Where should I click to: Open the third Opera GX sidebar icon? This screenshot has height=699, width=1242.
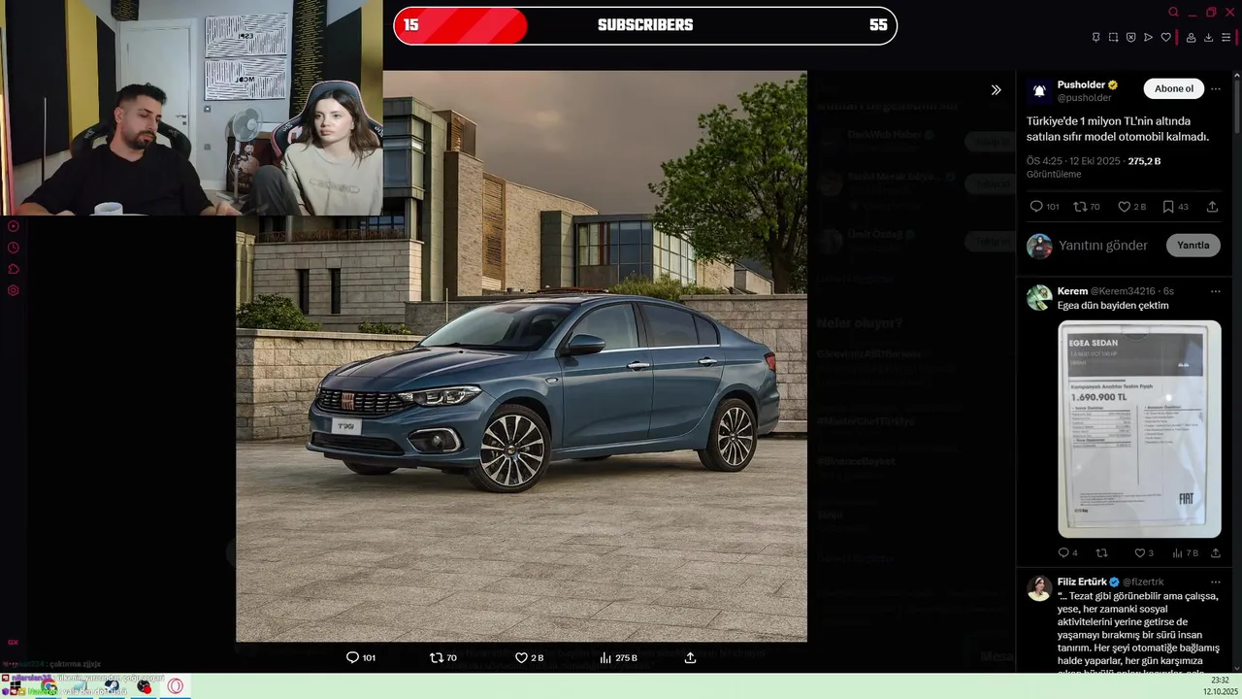(14, 269)
